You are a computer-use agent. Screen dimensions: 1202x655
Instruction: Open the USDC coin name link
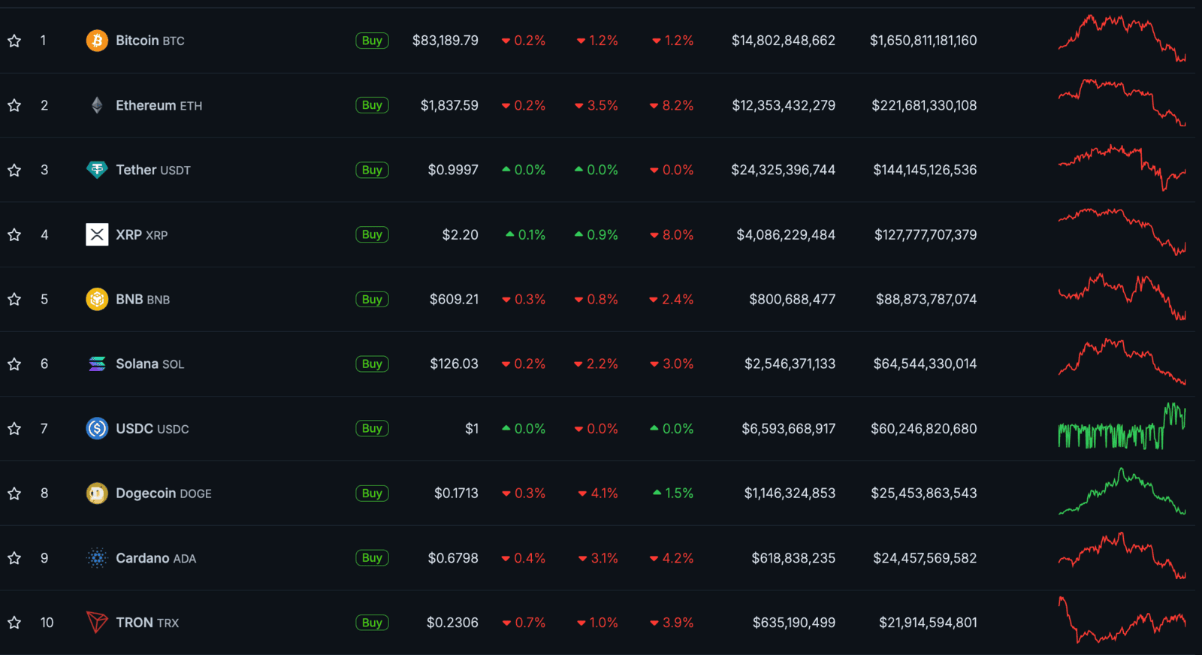tap(153, 428)
